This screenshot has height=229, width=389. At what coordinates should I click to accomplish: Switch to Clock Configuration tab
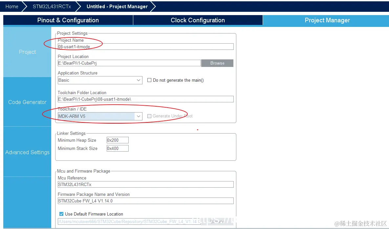[x=198, y=20]
